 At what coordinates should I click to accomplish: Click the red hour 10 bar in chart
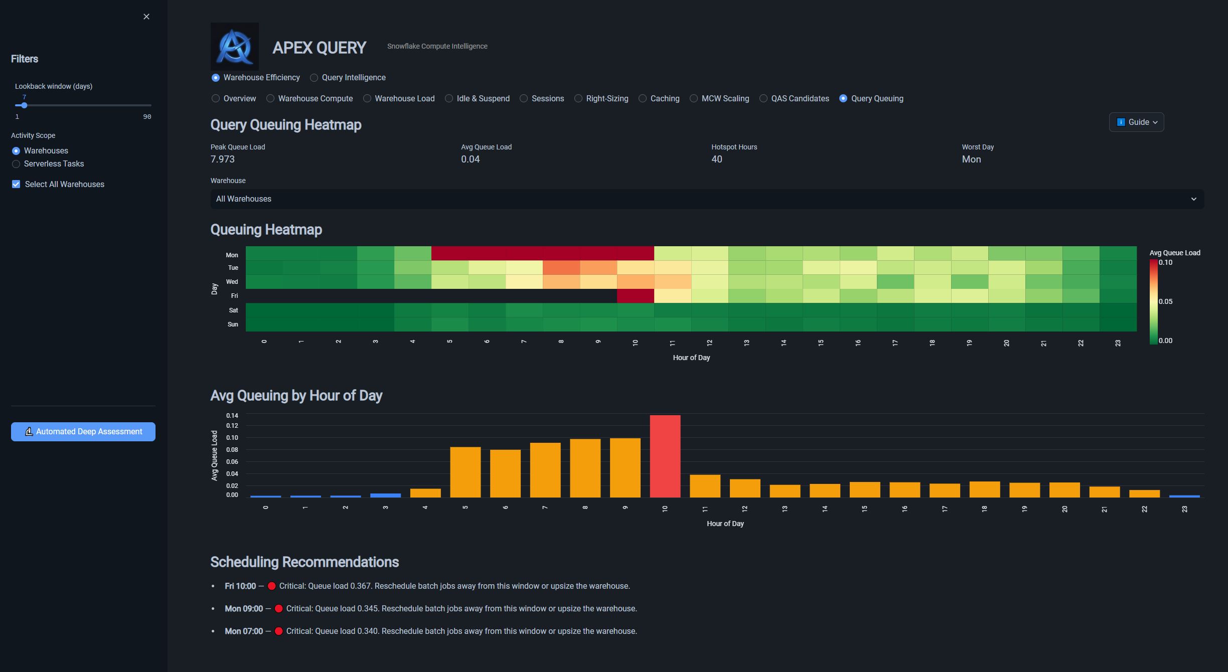[665, 456]
